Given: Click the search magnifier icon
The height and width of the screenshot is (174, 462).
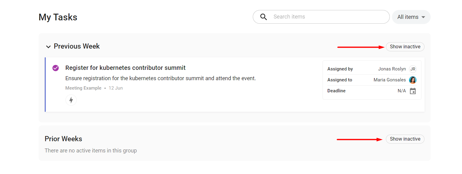Looking at the screenshot, I should coord(264,17).
